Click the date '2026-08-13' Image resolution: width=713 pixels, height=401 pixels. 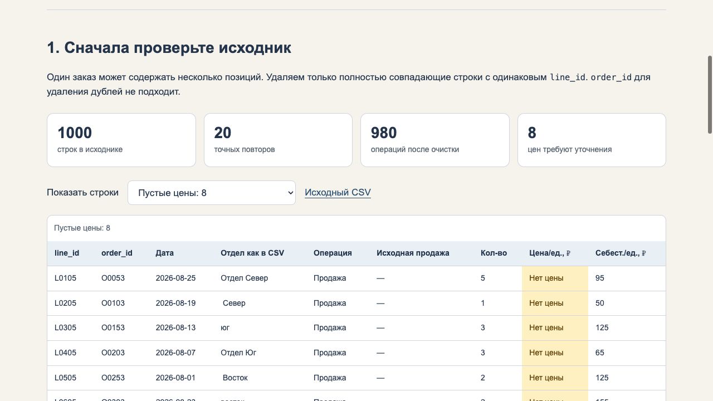175,327
